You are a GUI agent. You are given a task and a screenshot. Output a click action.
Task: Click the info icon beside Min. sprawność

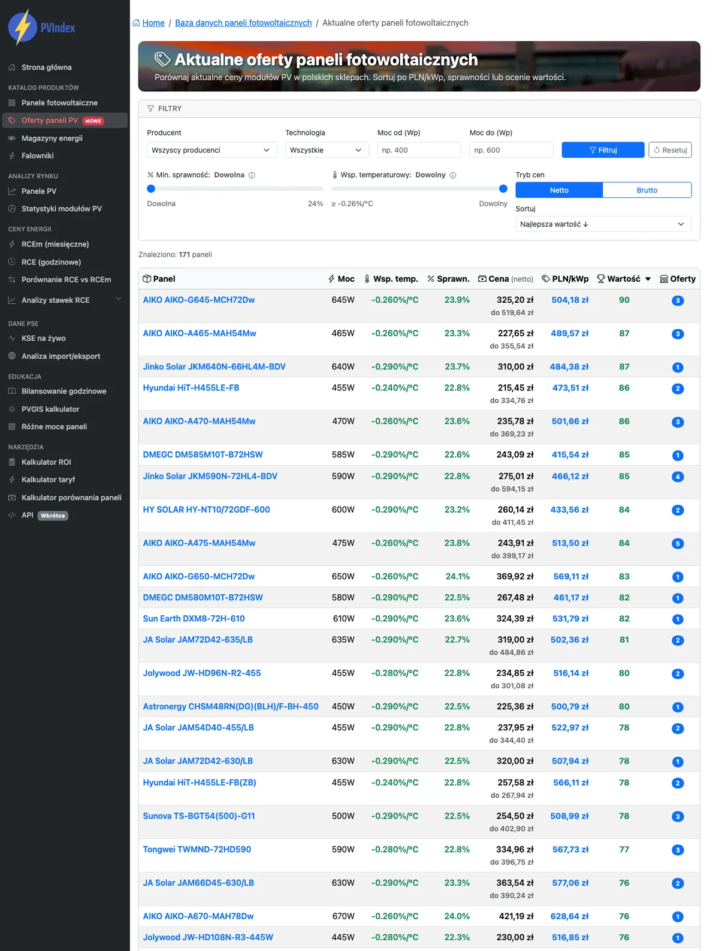252,175
